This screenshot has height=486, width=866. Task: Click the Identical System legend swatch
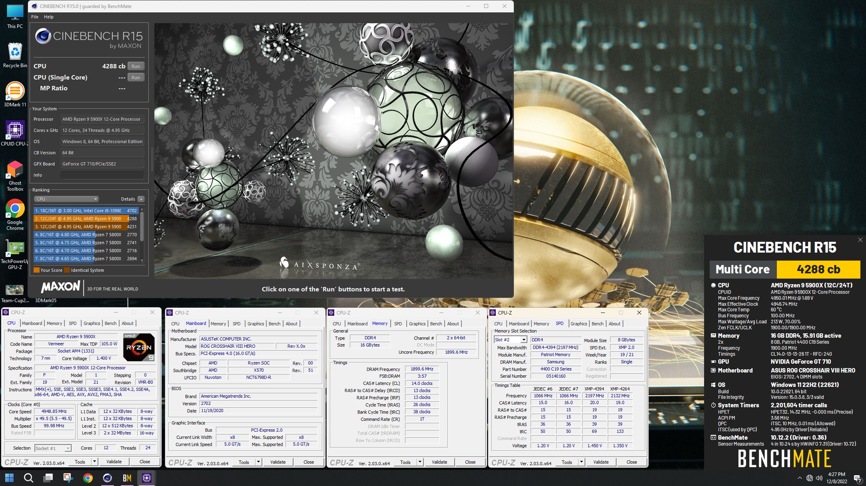[67, 270]
